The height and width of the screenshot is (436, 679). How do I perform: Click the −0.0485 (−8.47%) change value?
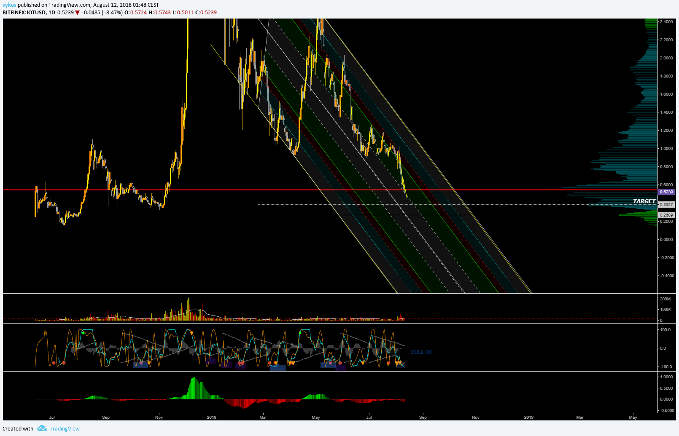tap(102, 13)
